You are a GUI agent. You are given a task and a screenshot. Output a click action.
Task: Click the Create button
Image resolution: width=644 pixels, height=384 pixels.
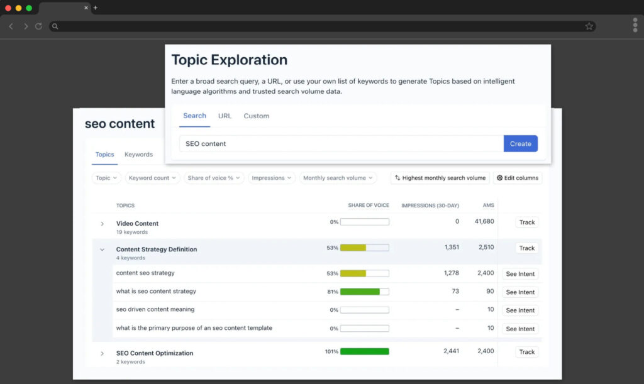[x=520, y=143]
